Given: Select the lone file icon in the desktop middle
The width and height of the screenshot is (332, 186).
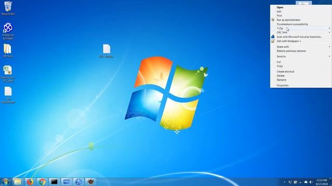Looking at the screenshot, I should [106, 51].
